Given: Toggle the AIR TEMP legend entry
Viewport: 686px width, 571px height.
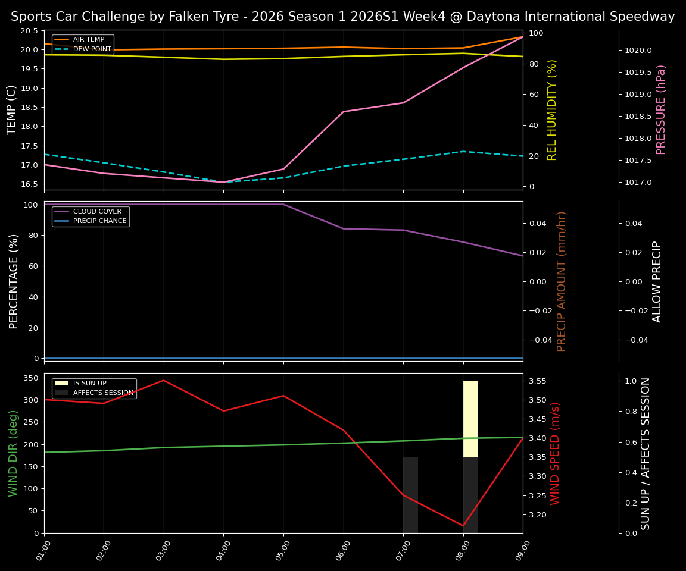Looking at the screenshot, I should point(88,39).
